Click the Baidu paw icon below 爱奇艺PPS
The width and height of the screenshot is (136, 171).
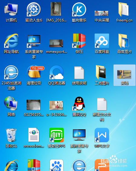[57, 165]
